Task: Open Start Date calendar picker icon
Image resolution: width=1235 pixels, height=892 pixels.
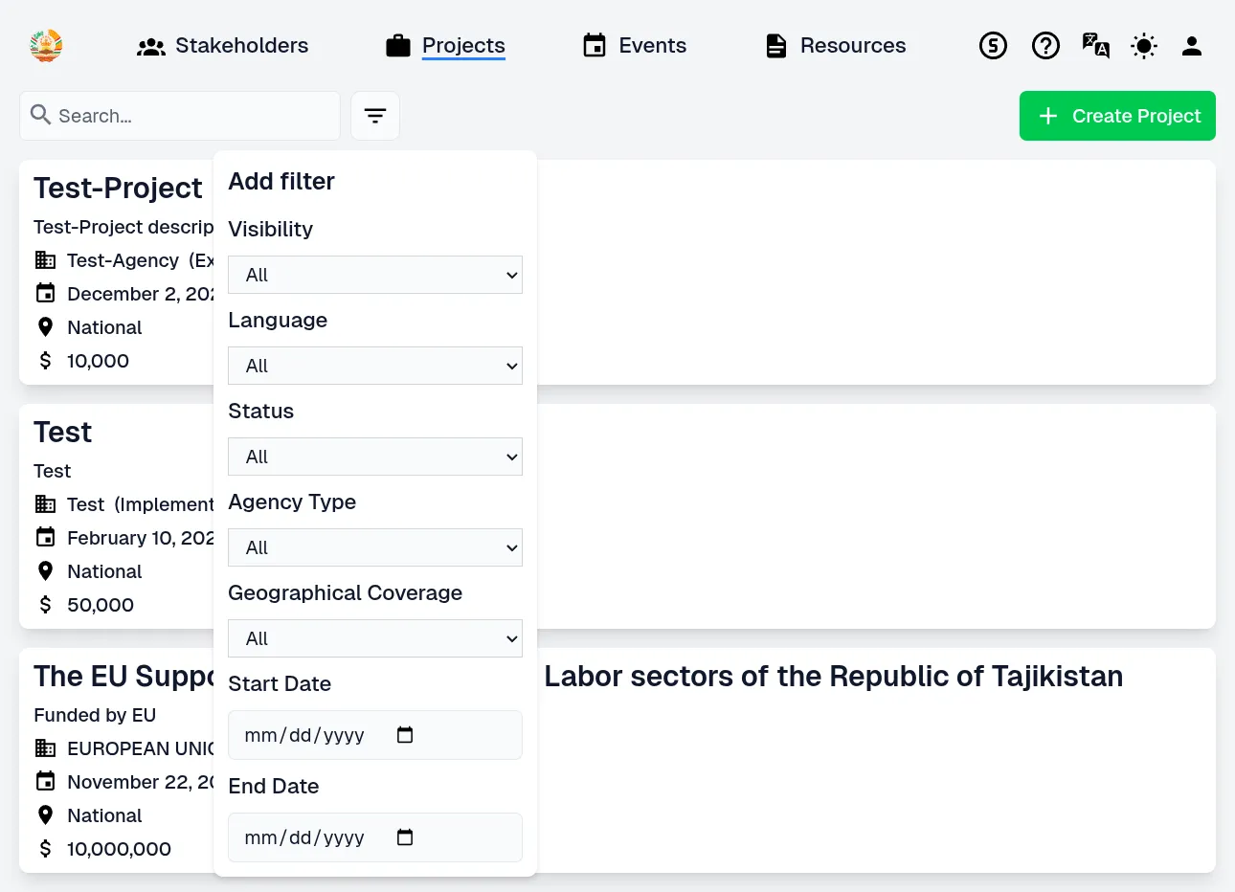Action: [405, 735]
